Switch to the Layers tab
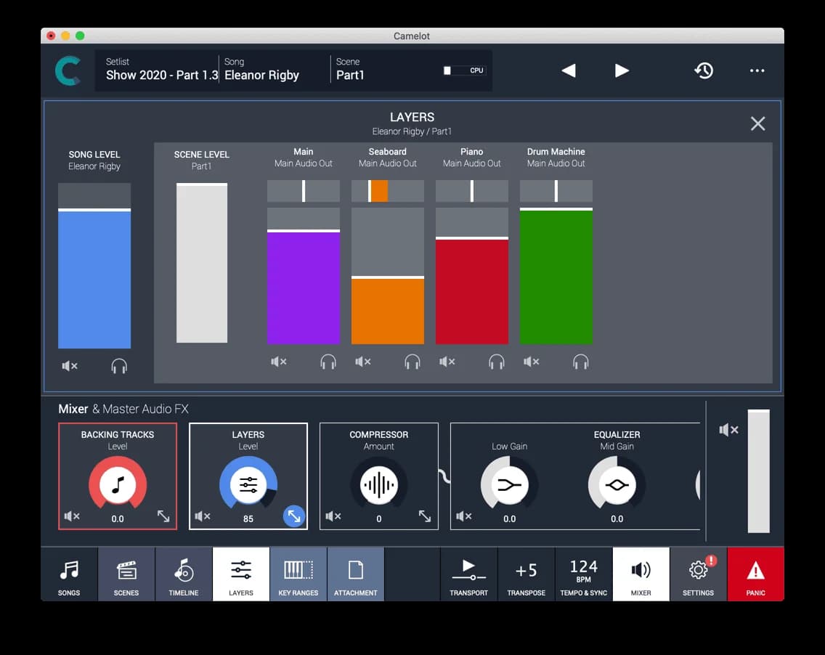The height and width of the screenshot is (655, 825). [240, 574]
